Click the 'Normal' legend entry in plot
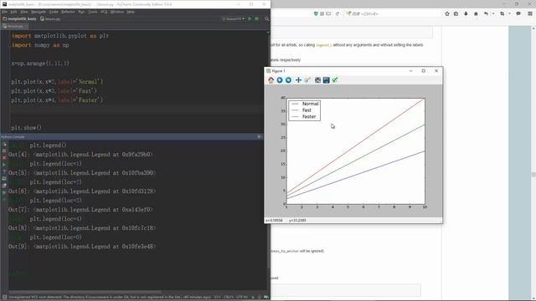536x301 pixels. (x=305, y=104)
